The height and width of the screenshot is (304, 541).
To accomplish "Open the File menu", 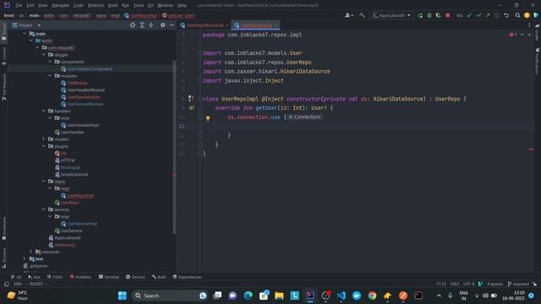I will pyautogui.click(x=19, y=6).
